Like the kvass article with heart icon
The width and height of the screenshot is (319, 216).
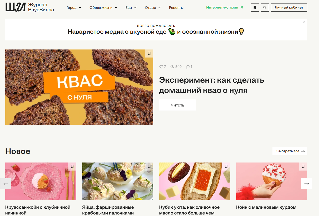161,67
